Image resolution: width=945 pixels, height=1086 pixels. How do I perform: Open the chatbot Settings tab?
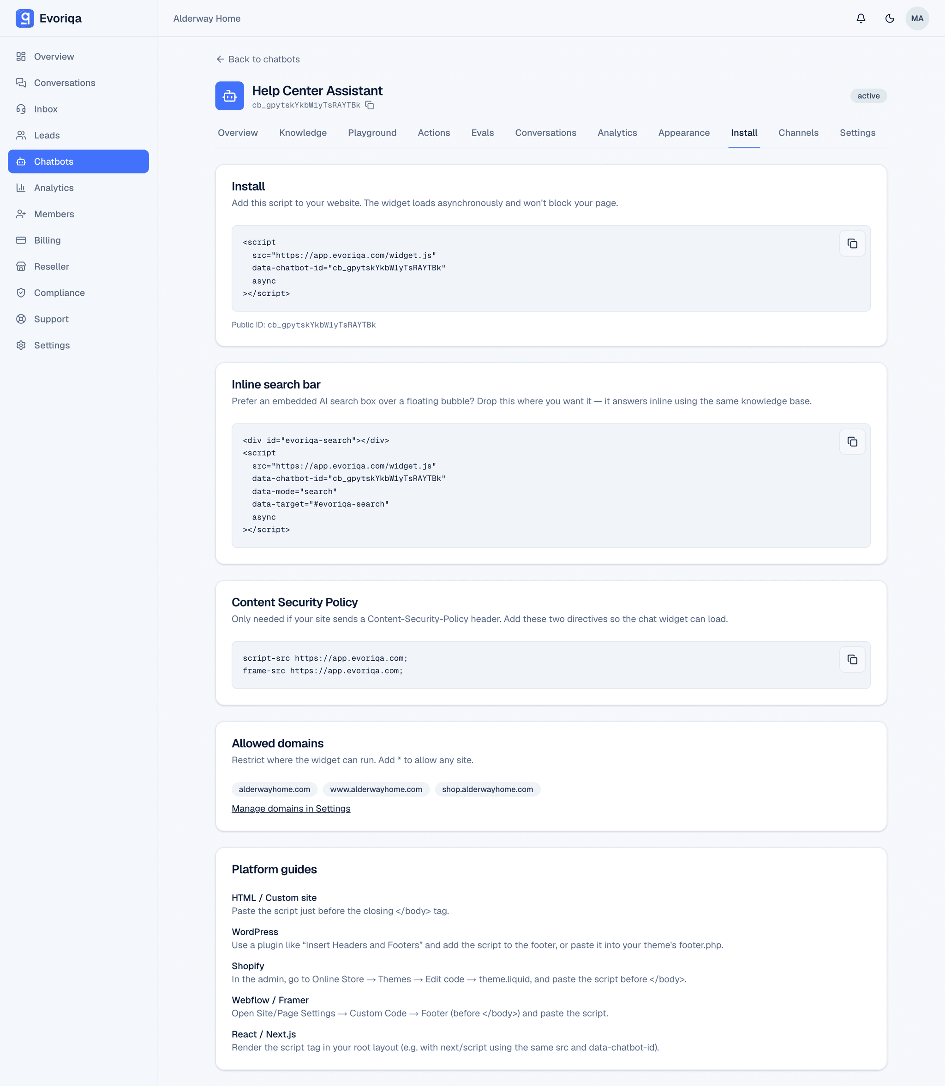tap(857, 133)
